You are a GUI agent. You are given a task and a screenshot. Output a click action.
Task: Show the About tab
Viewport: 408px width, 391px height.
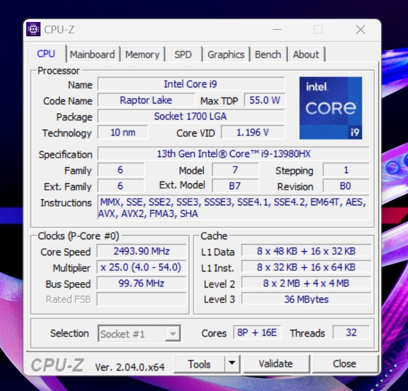click(x=306, y=54)
